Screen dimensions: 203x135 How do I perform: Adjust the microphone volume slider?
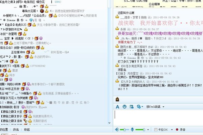(x=140, y=130)
